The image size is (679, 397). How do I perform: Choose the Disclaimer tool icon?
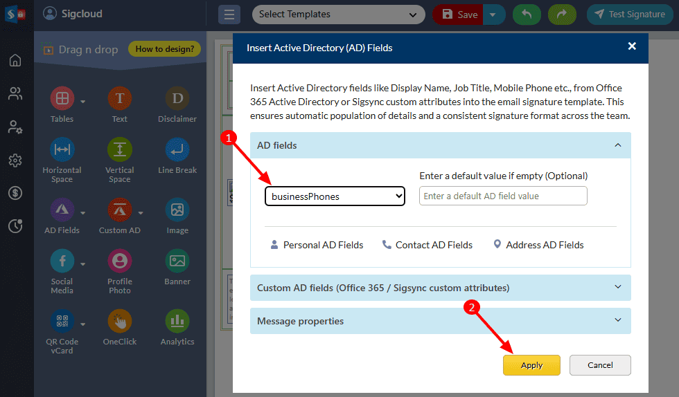(177, 98)
